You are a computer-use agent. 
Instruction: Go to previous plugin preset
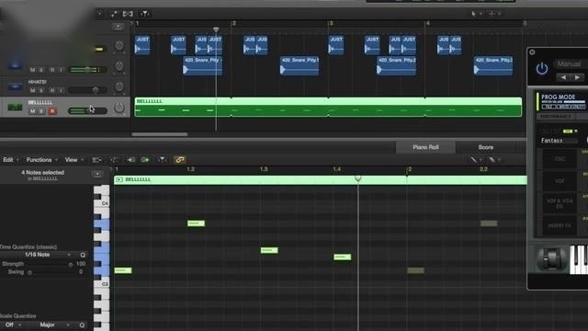coord(563,77)
